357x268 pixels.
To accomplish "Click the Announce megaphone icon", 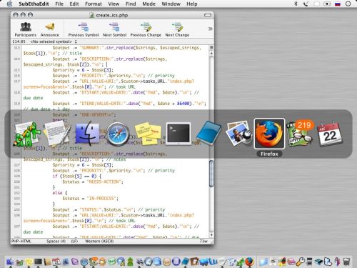I will click(50, 29).
